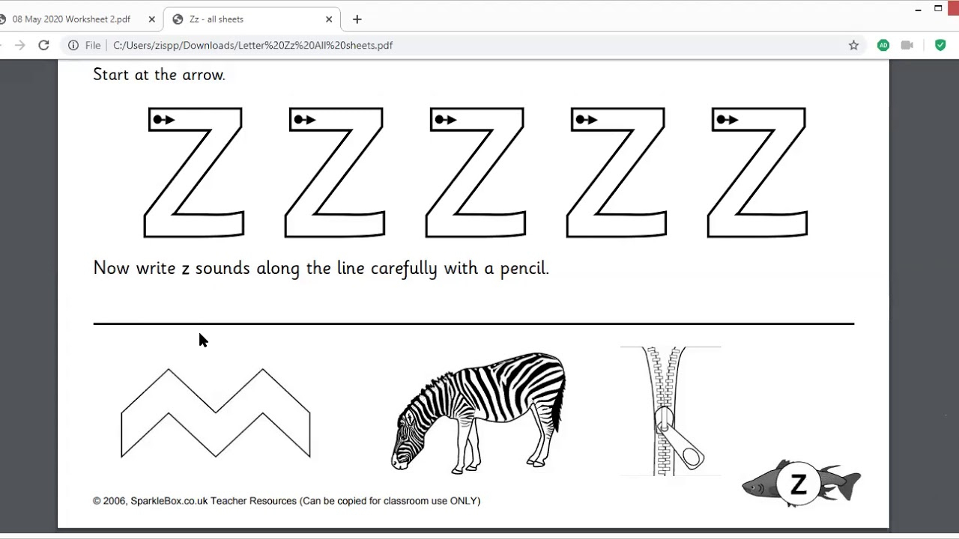Click the camera extension icon
The image size is (959, 539).
point(907,45)
